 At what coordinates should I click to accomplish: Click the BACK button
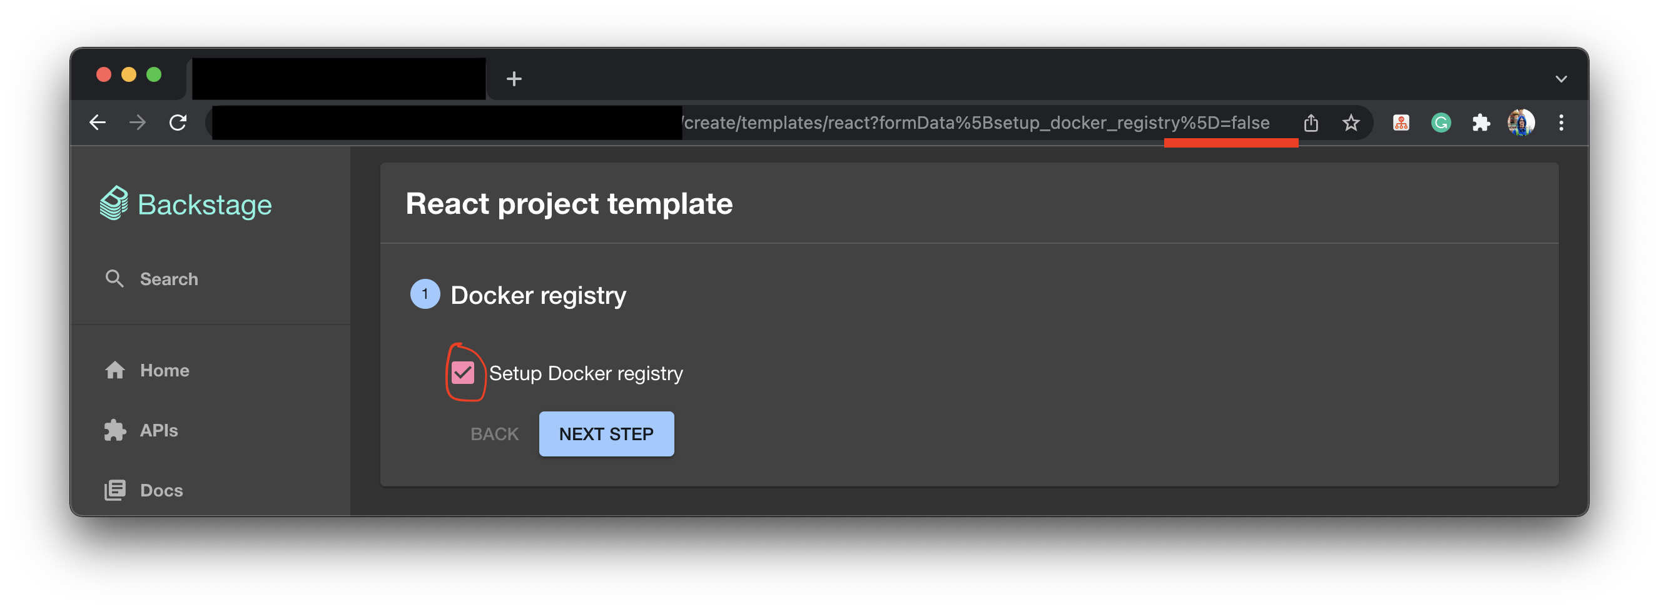[x=494, y=434]
